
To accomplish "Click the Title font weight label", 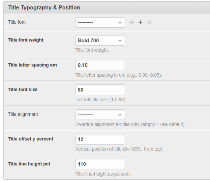I will pos(26,40).
